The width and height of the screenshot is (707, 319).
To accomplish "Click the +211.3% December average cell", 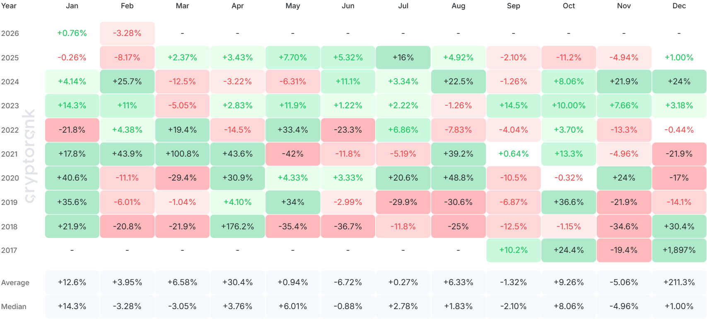I will coord(679,283).
